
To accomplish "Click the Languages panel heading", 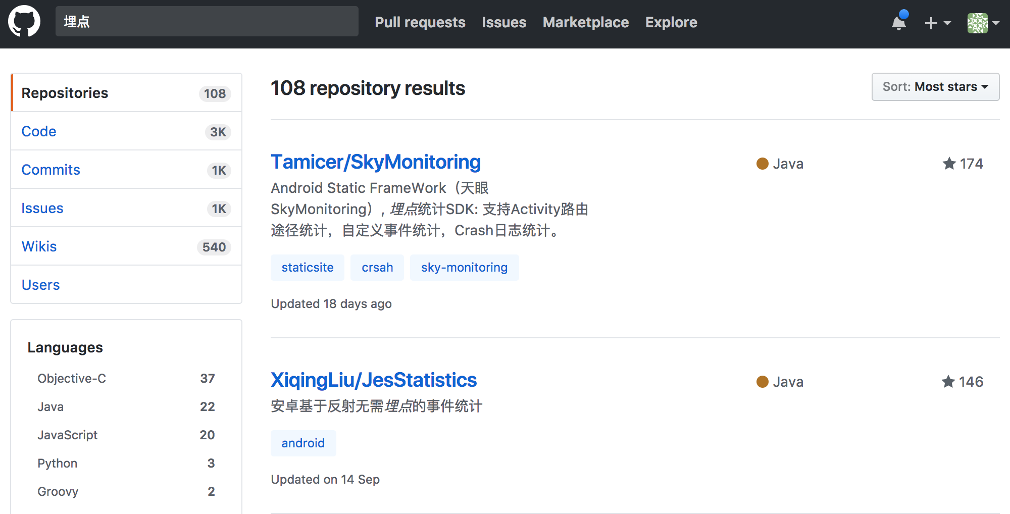I will 65,347.
